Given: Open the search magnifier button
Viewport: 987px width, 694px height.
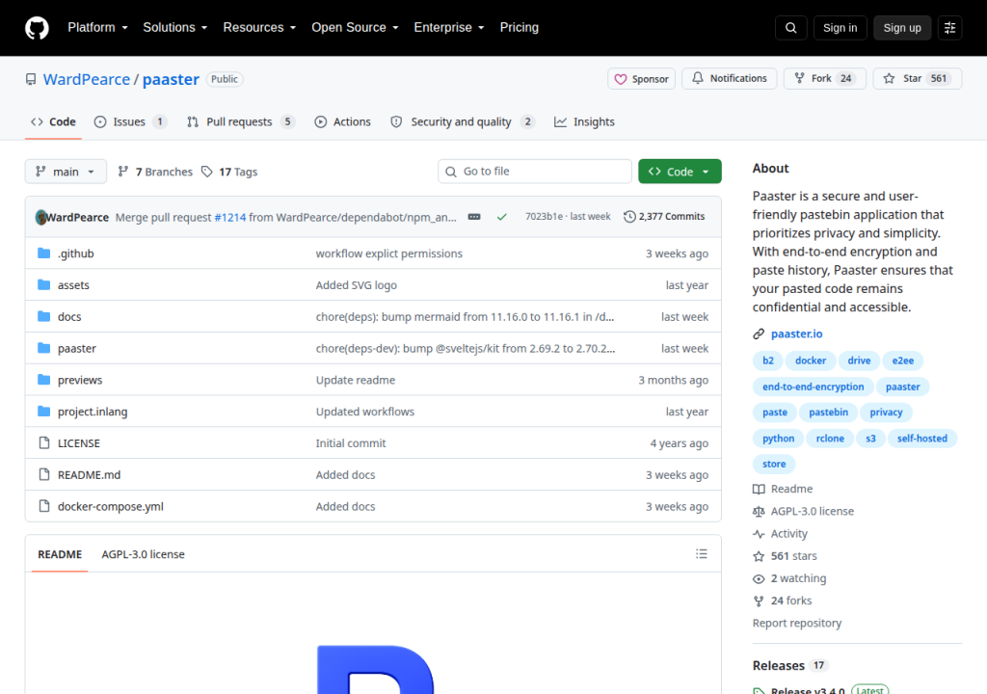Looking at the screenshot, I should [790, 28].
